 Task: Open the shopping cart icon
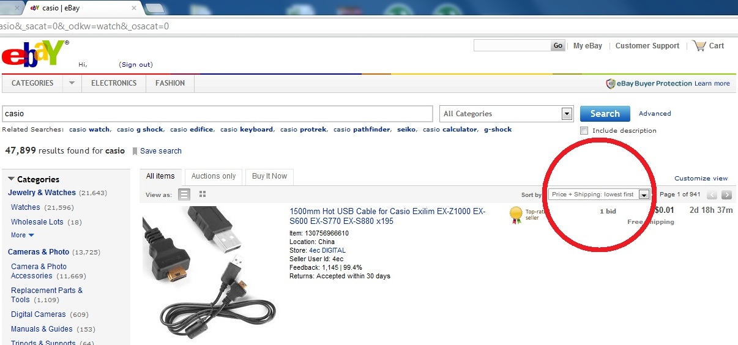pyautogui.click(x=699, y=45)
